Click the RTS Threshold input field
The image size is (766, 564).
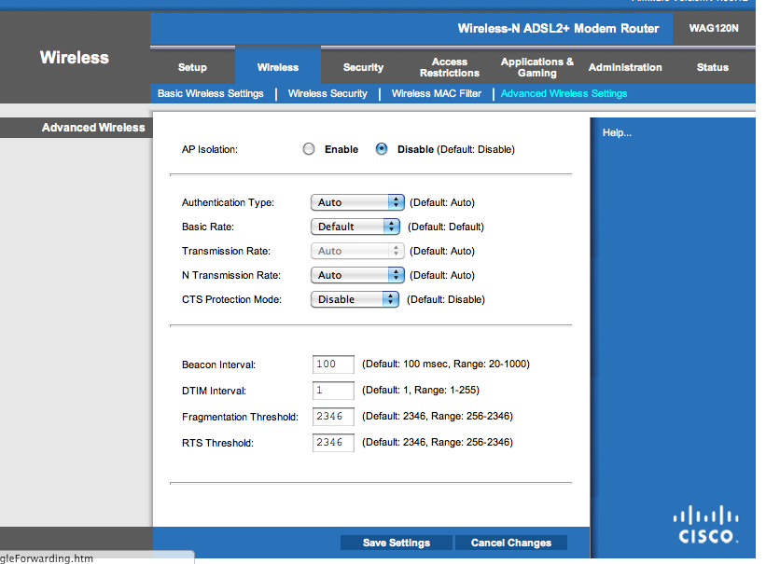click(x=333, y=443)
